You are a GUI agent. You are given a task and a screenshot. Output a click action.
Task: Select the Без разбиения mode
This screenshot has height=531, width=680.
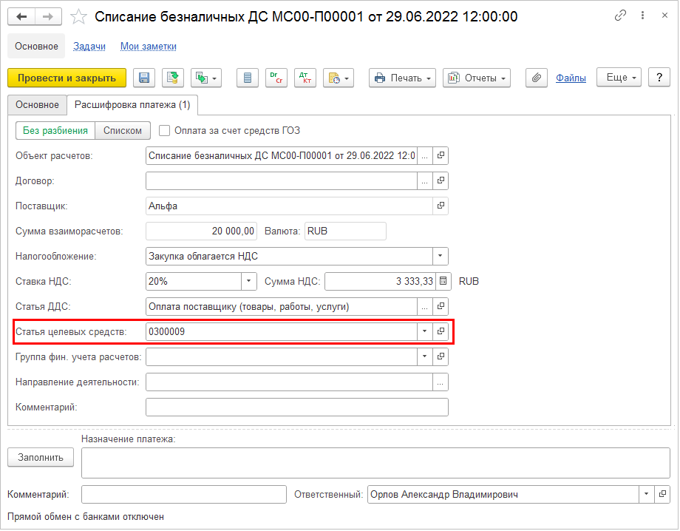click(x=55, y=131)
